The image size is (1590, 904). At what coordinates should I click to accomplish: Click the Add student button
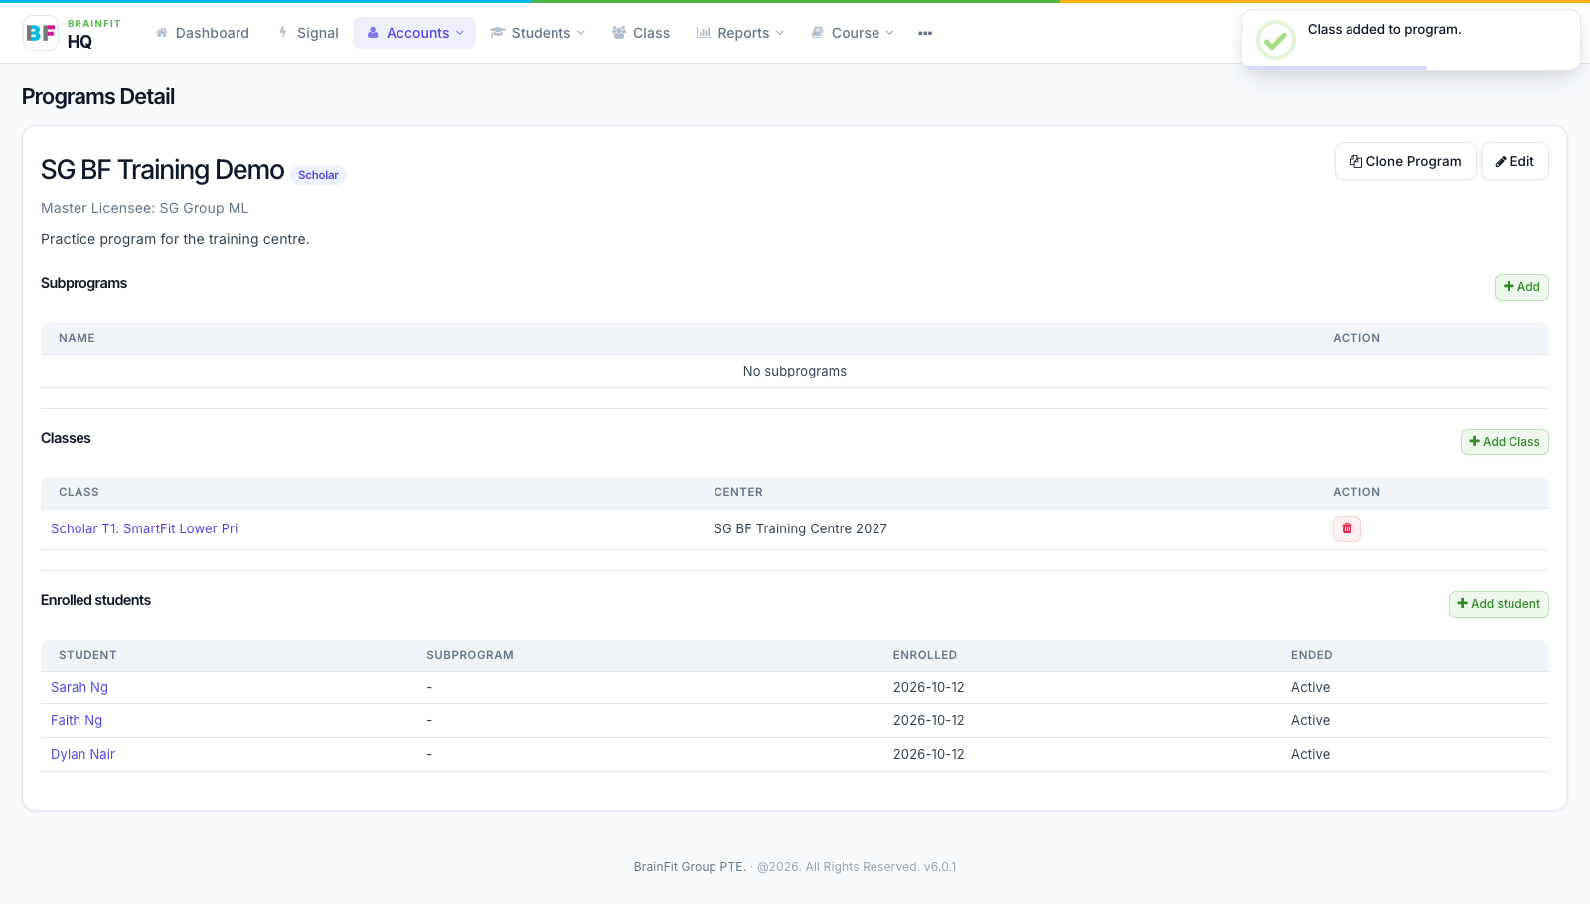[1499, 604]
